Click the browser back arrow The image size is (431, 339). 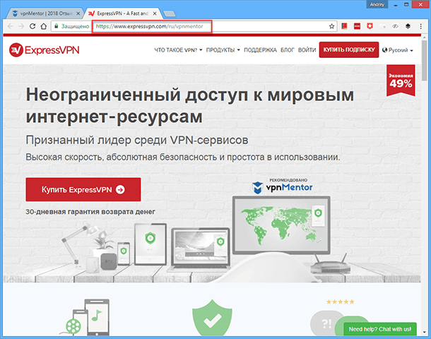coord(11,26)
